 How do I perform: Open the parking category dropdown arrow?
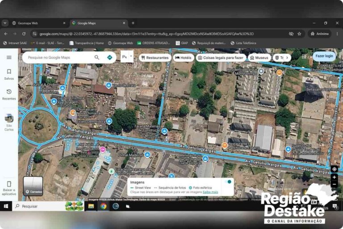(x=131, y=56)
